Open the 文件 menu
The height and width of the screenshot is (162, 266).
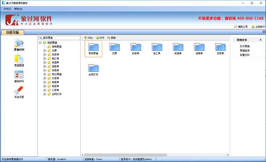(7, 9)
